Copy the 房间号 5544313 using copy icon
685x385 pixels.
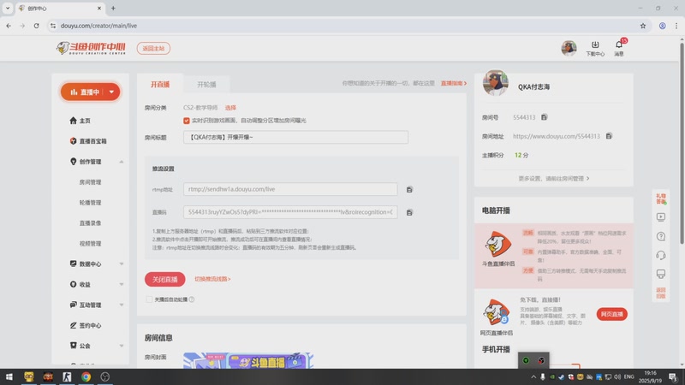click(544, 117)
